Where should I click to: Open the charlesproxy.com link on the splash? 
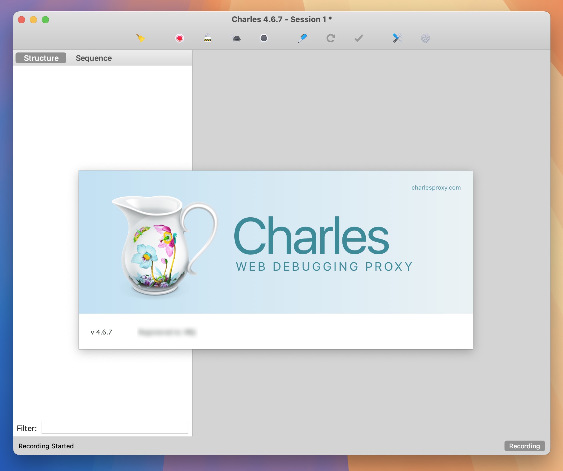click(x=436, y=188)
